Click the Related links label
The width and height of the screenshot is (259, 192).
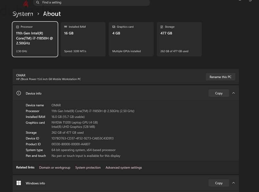[x=25, y=167]
